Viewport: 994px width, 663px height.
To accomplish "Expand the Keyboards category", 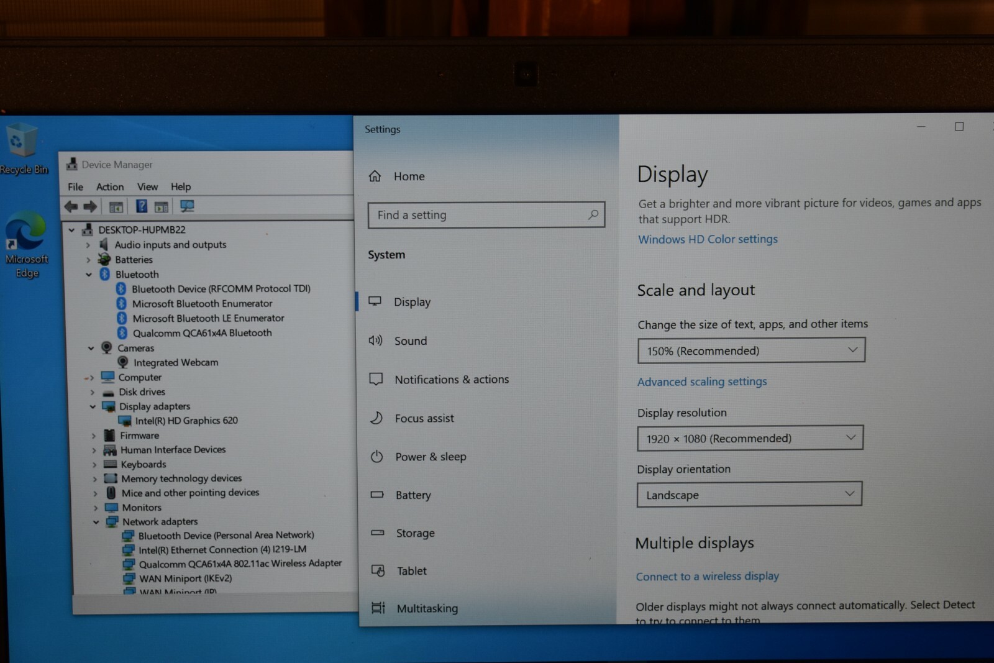I will tap(94, 465).
